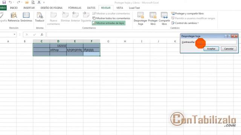241x135 pixels.
Task: Select column F header
Action: point(92,41)
